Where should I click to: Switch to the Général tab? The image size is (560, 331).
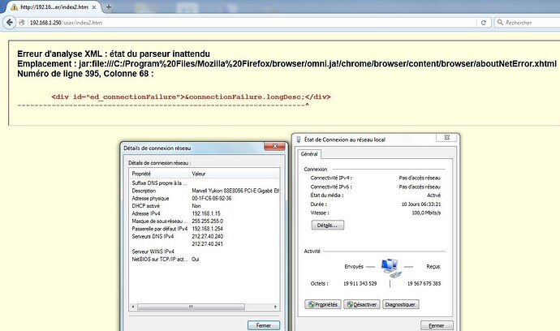[310, 153]
